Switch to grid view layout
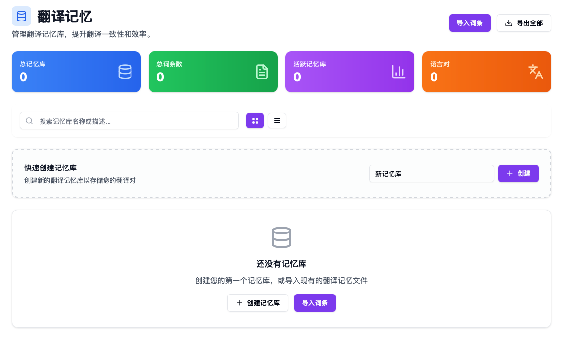The image size is (566, 337). 255,120
